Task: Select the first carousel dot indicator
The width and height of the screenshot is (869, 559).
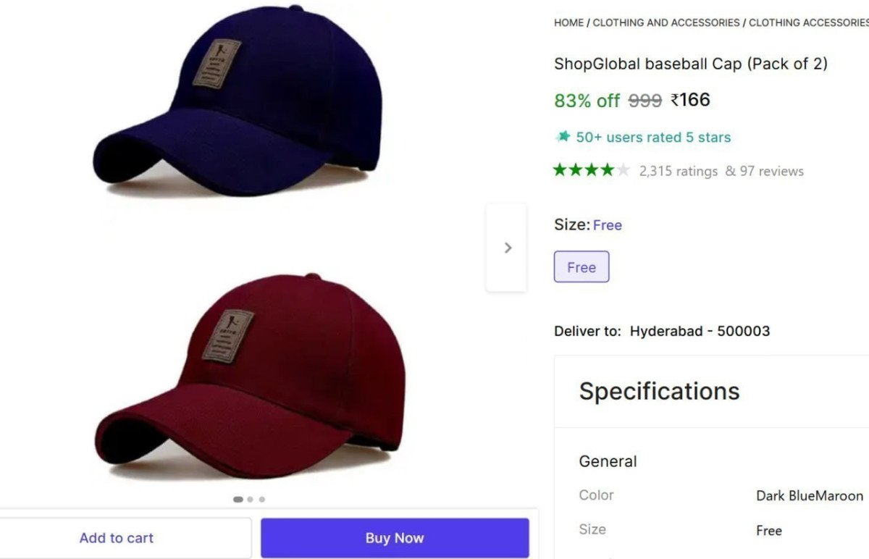Action: tap(238, 499)
